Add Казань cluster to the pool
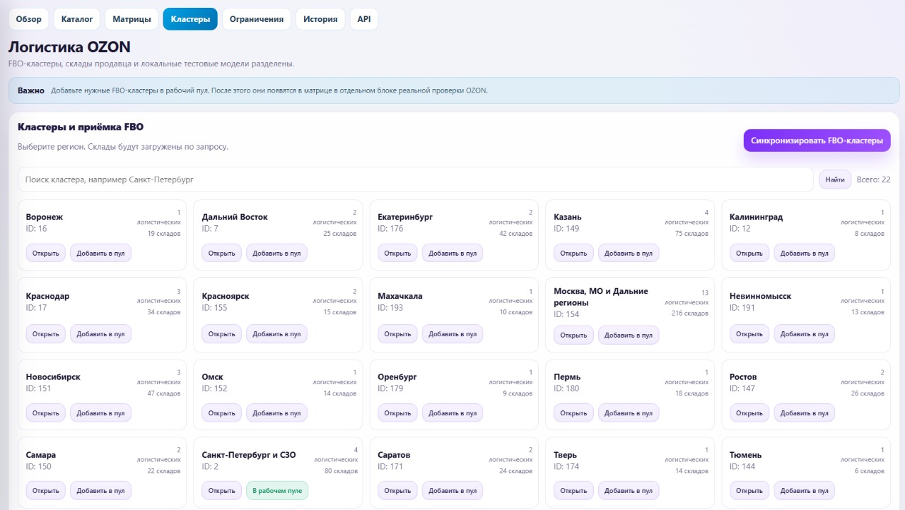 pyautogui.click(x=629, y=253)
